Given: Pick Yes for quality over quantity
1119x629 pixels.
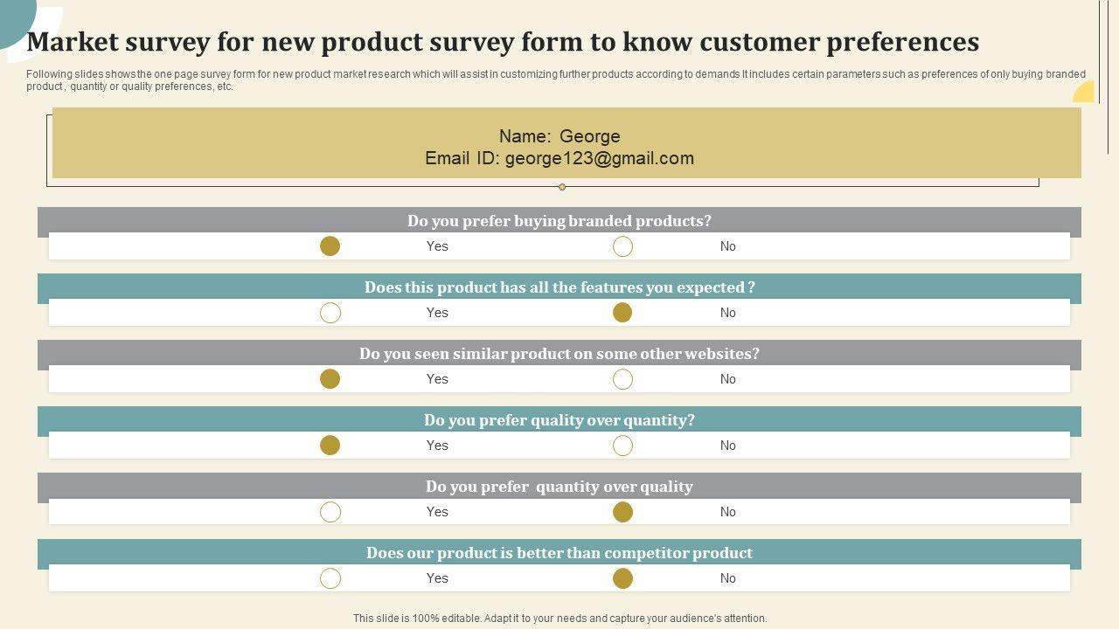Looking at the screenshot, I should tap(330, 446).
